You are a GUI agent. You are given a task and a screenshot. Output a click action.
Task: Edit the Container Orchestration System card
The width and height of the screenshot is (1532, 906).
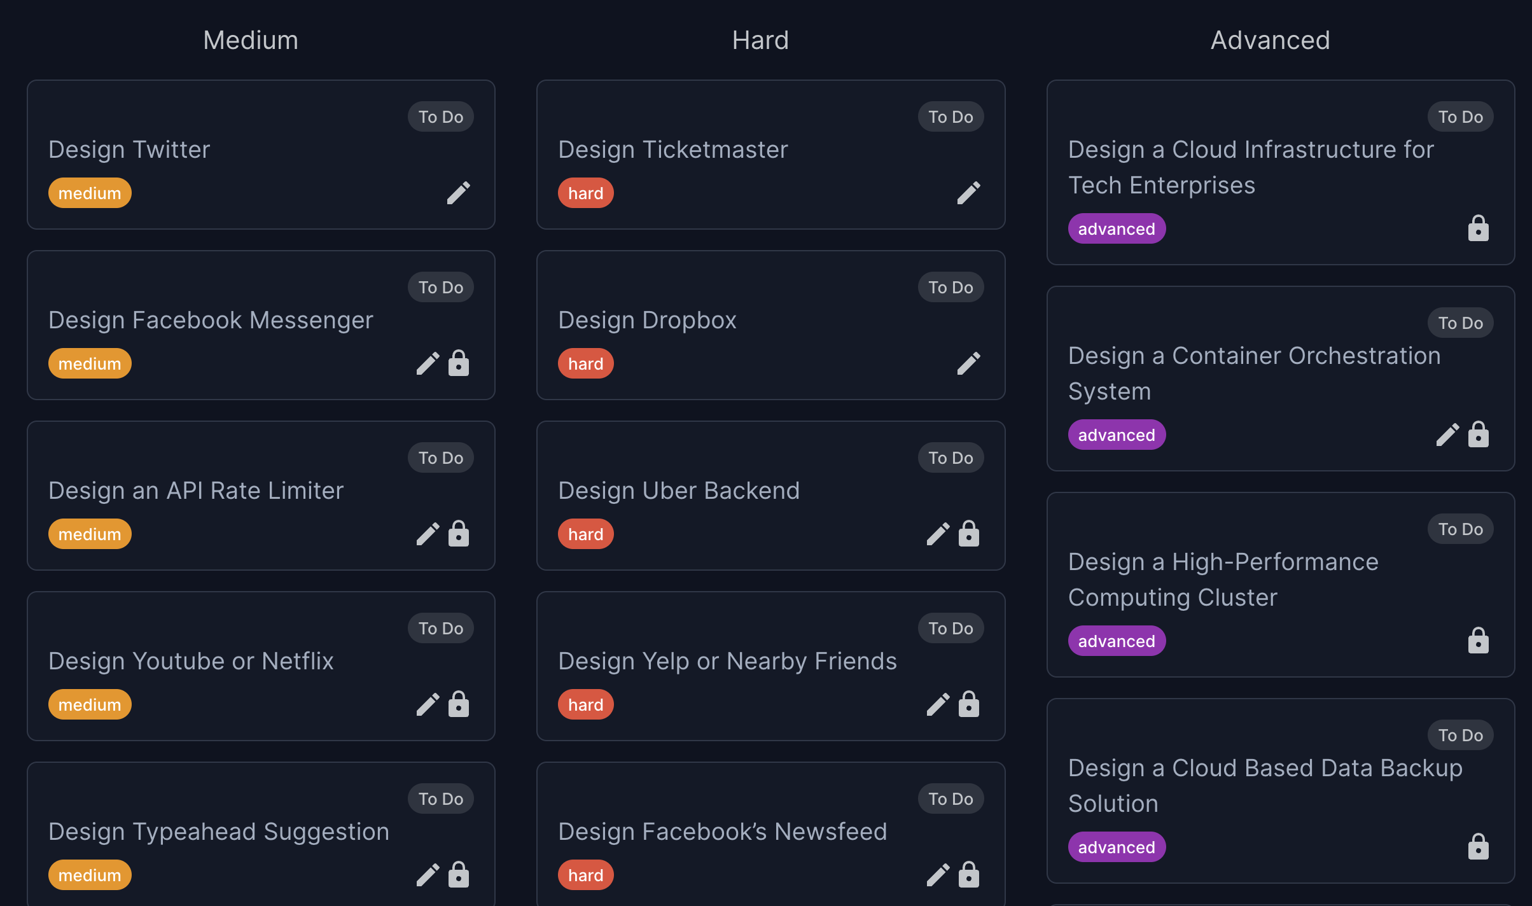tap(1447, 434)
